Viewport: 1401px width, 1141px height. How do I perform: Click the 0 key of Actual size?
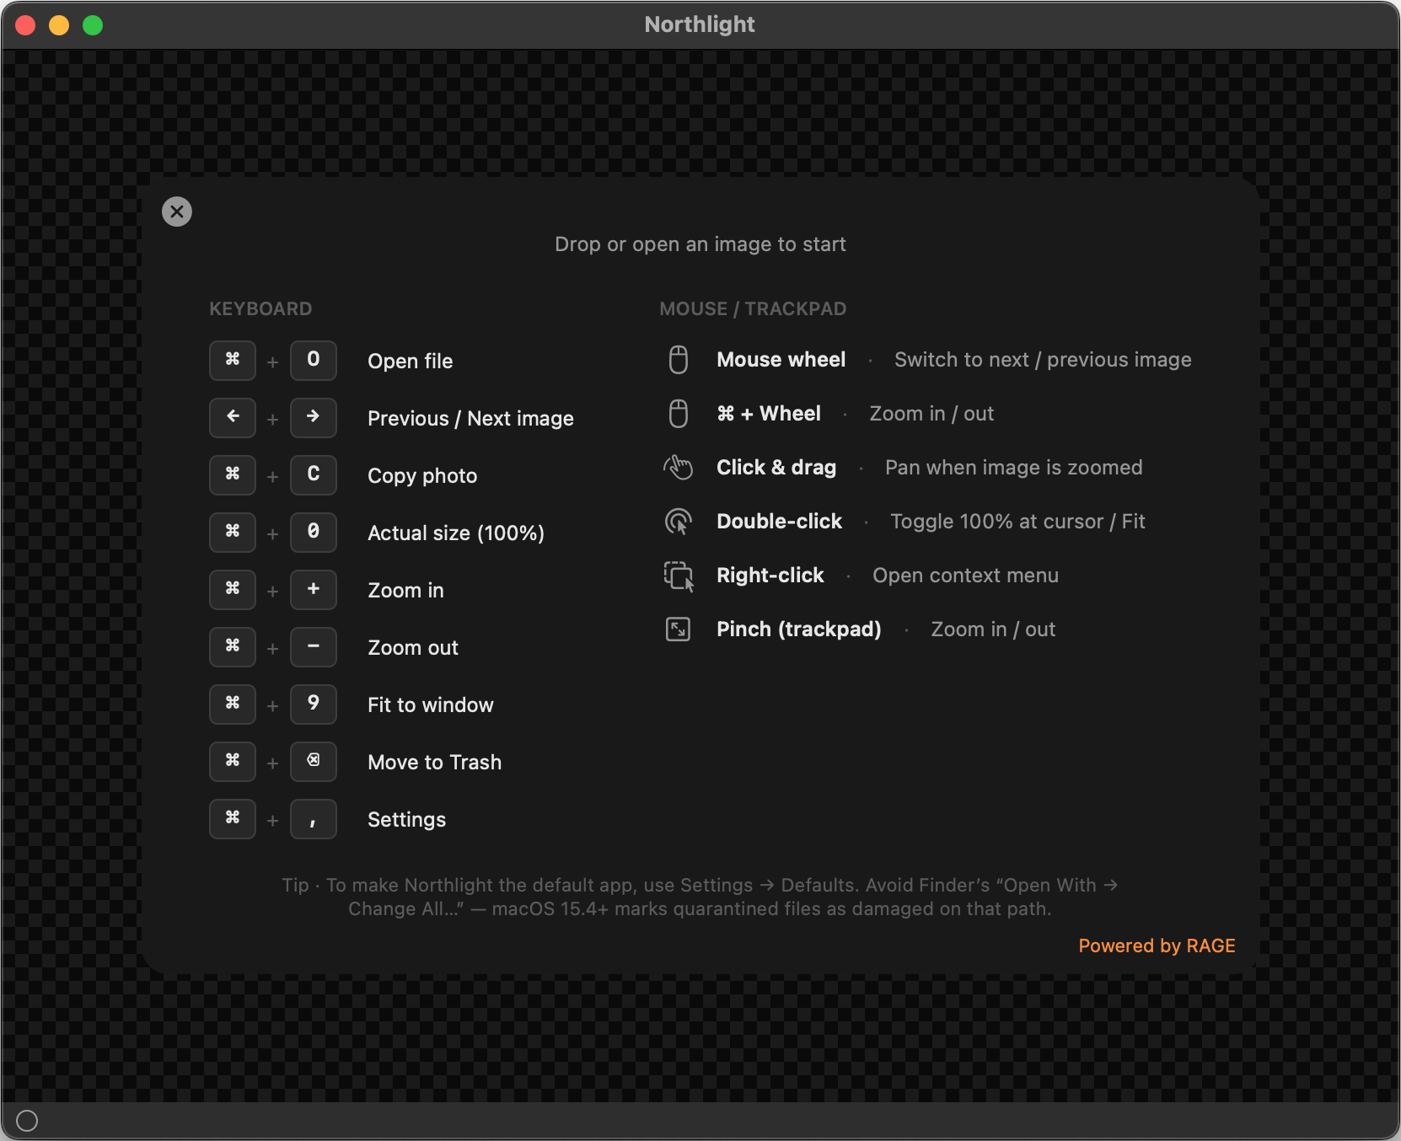coord(314,533)
